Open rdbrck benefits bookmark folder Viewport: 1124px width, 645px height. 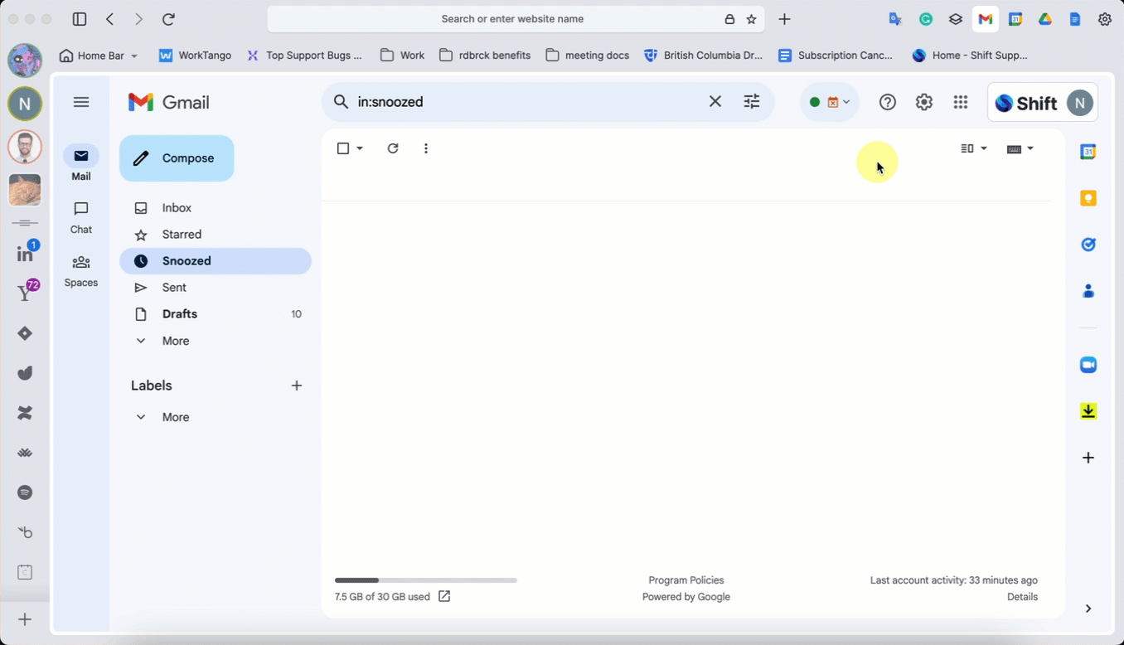pos(485,56)
